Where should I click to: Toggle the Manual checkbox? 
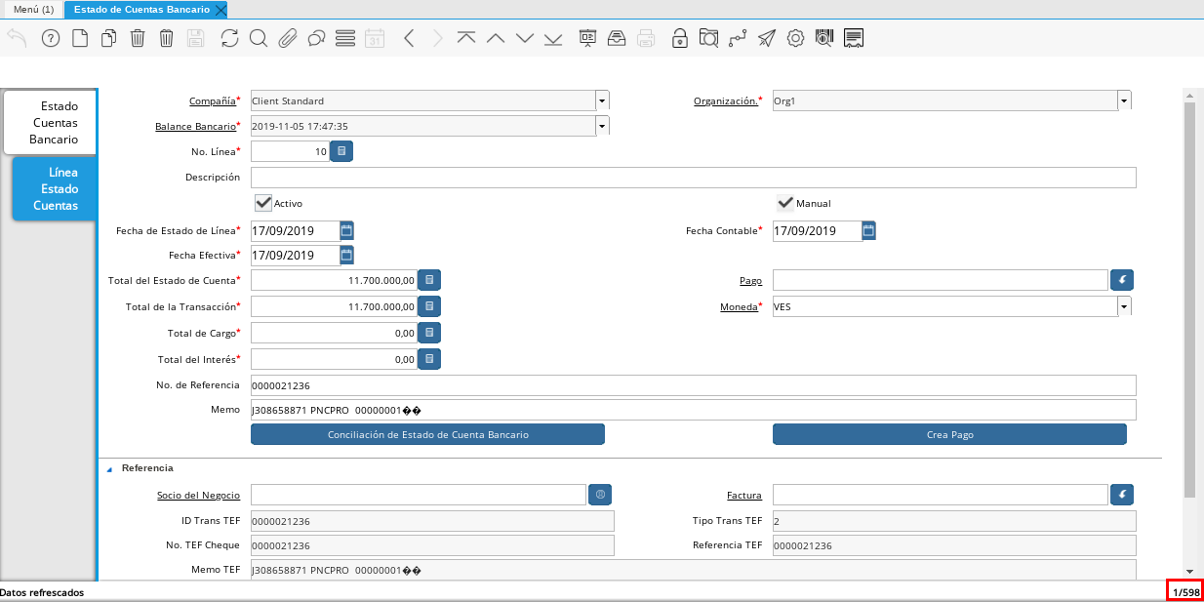coord(784,203)
